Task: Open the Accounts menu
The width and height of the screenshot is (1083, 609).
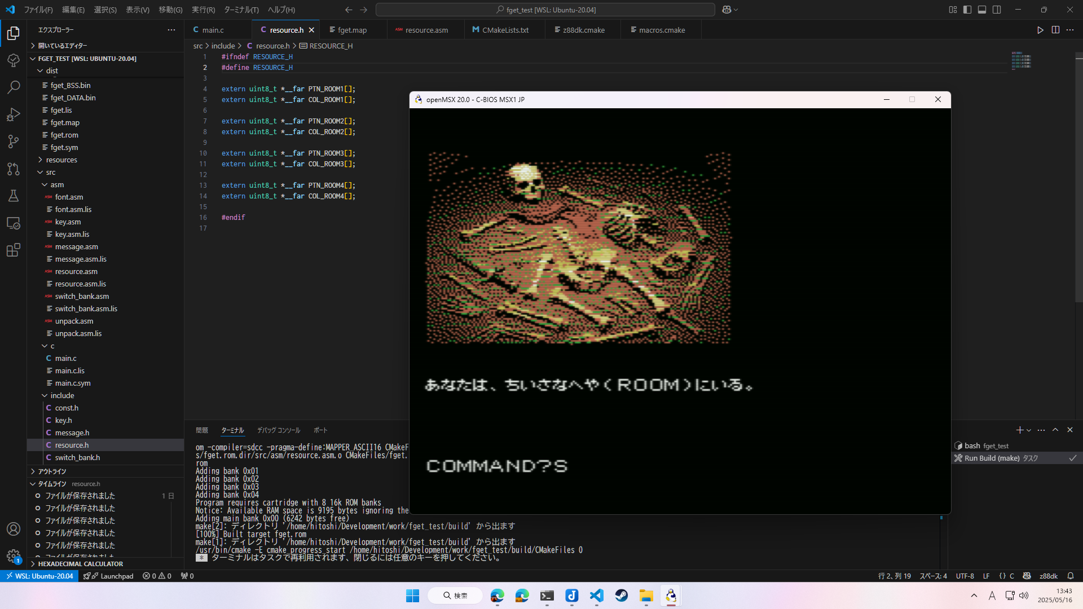Action: (14, 529)
